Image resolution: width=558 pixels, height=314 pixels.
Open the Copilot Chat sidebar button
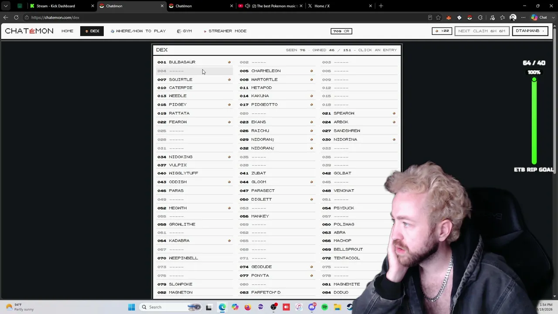point(539,17)
